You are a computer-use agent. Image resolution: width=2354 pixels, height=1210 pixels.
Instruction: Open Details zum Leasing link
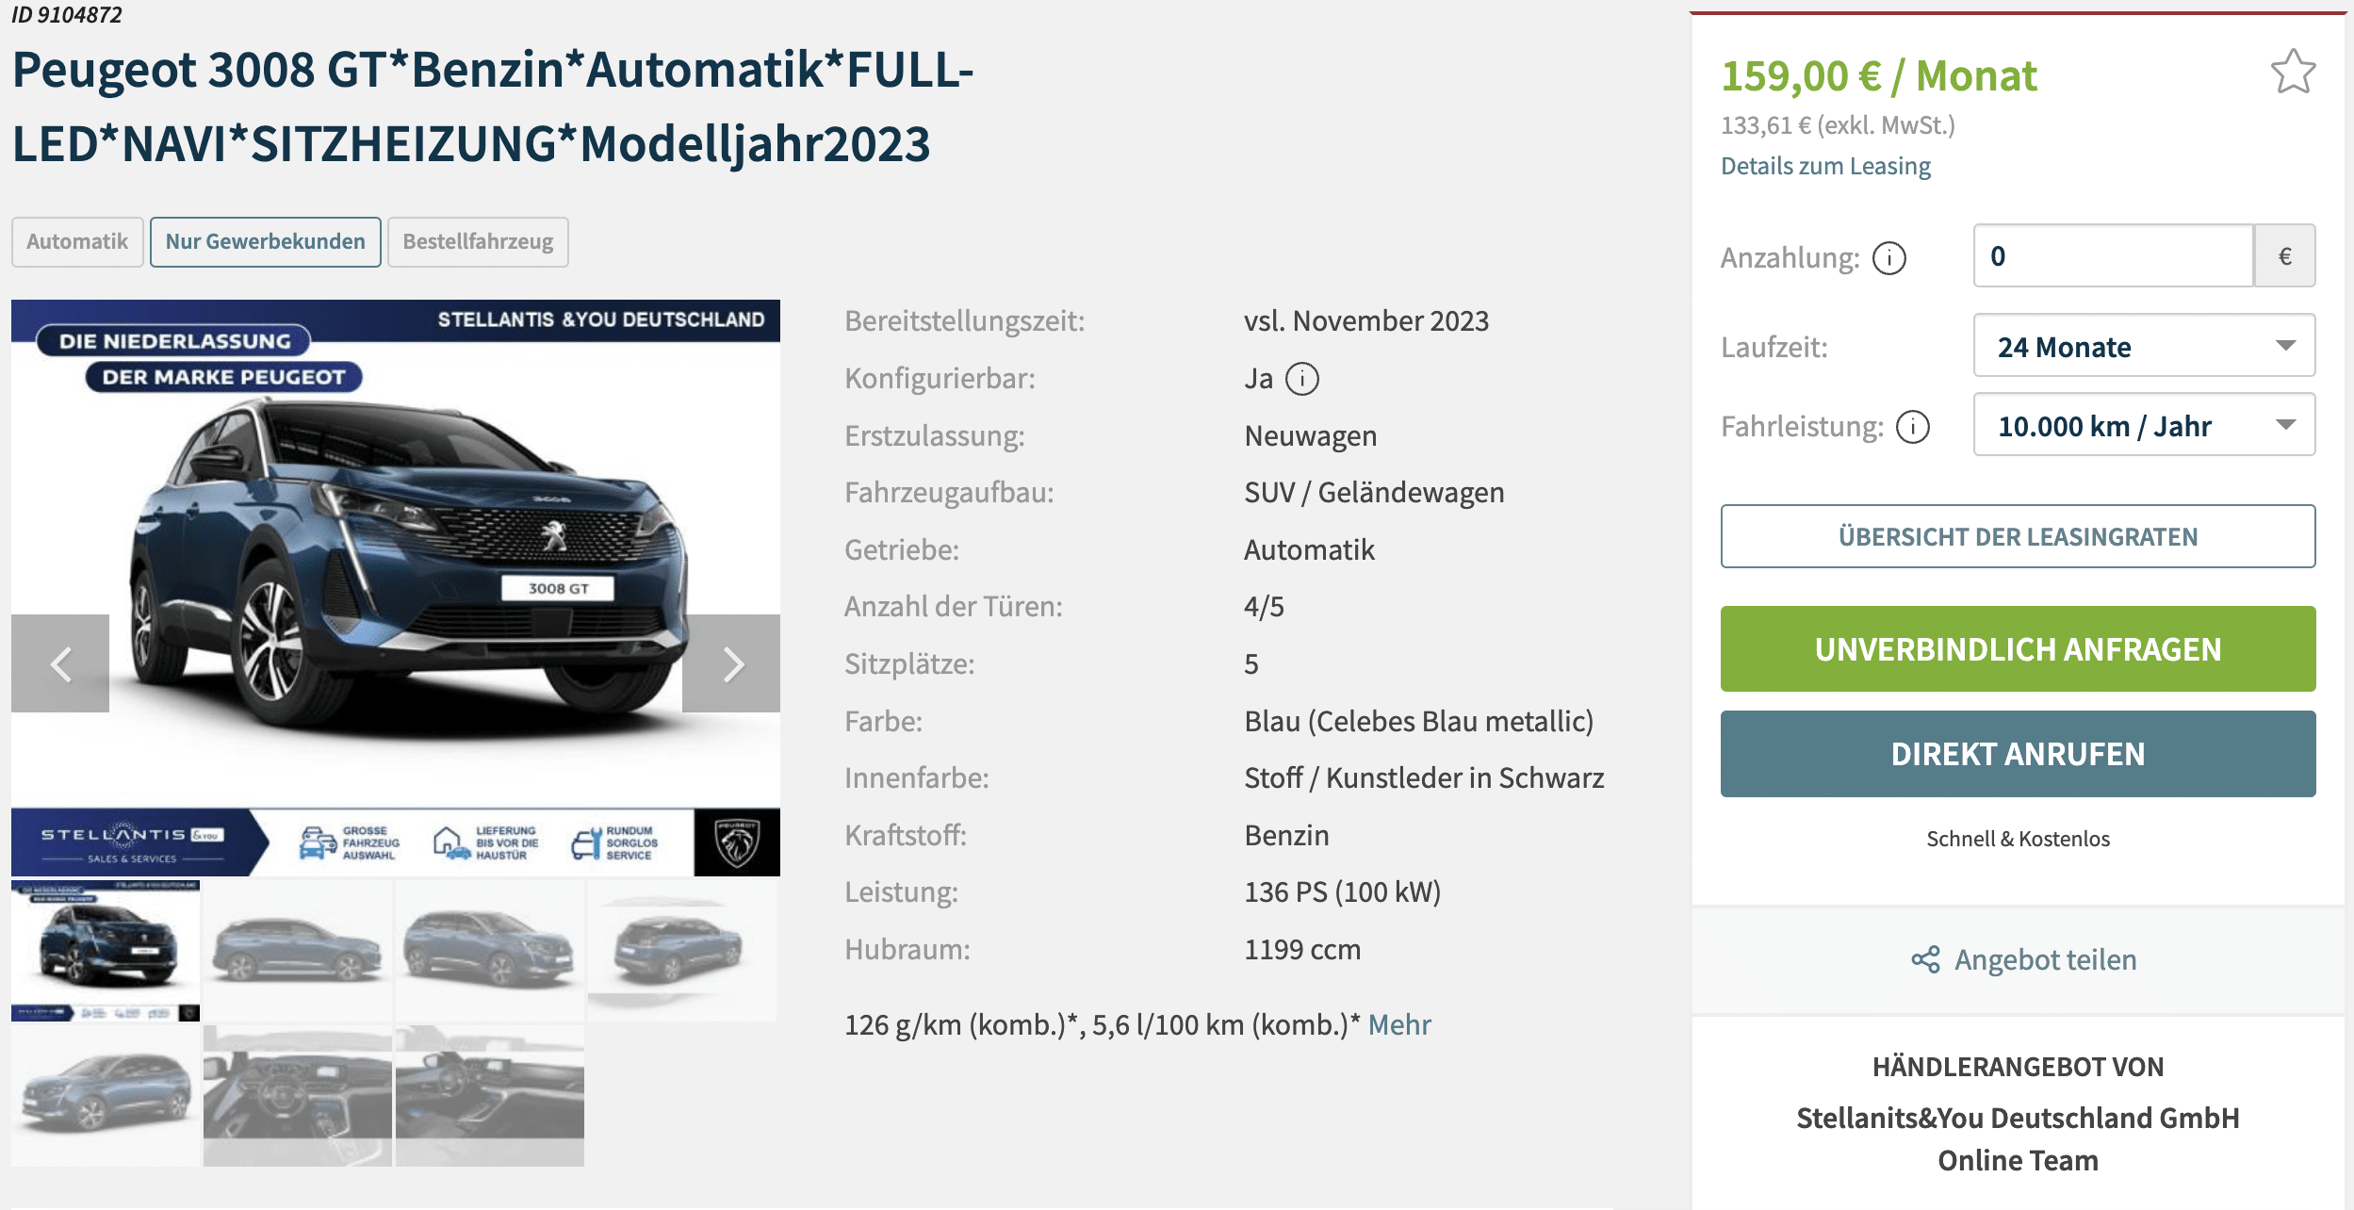tap(1825, 166)
